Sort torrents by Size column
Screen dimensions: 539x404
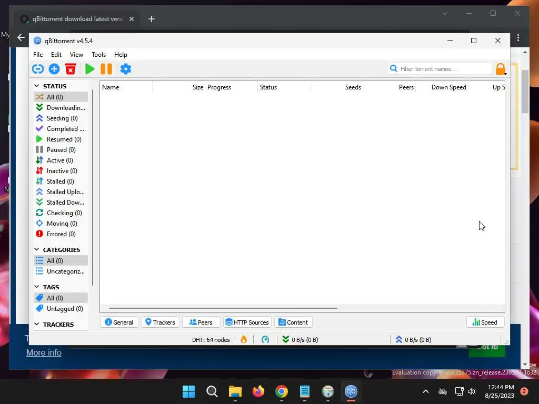179,87
